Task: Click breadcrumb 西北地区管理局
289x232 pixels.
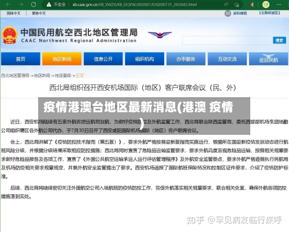Action: [x=15, y=75]
